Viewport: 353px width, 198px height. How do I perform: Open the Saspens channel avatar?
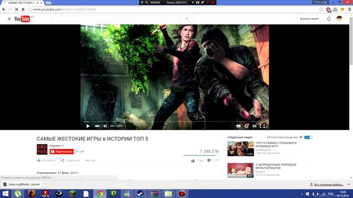click(42, 149)
